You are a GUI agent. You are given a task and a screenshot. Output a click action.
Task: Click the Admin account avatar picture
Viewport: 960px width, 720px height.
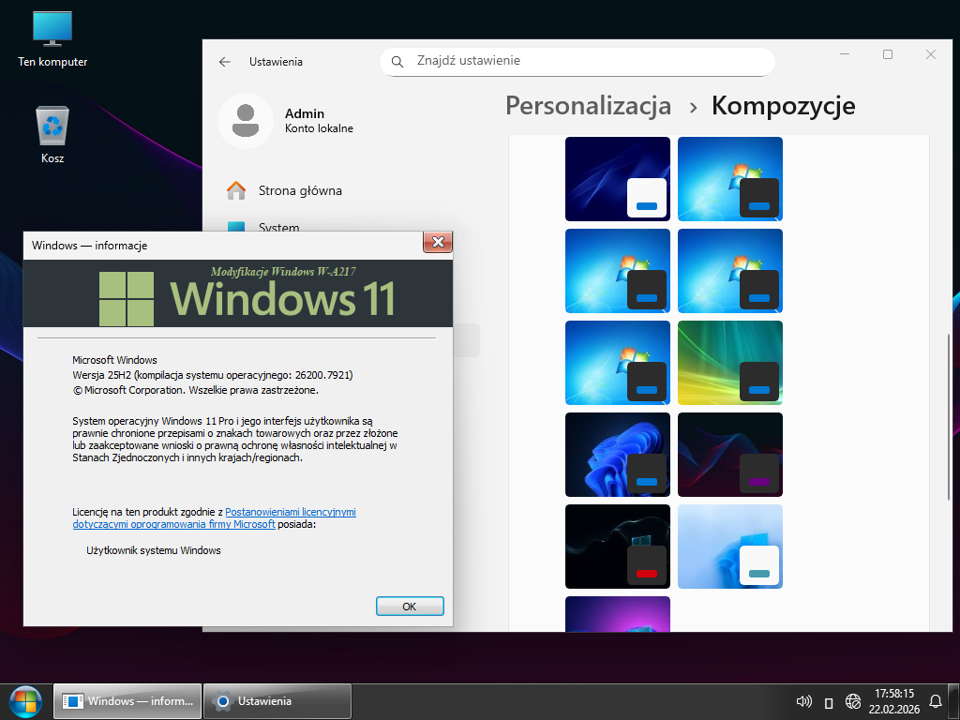click(246, 121)
